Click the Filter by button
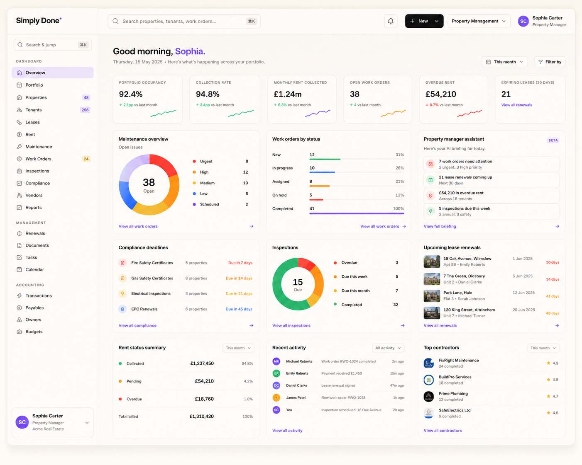 tap(550, 62)
